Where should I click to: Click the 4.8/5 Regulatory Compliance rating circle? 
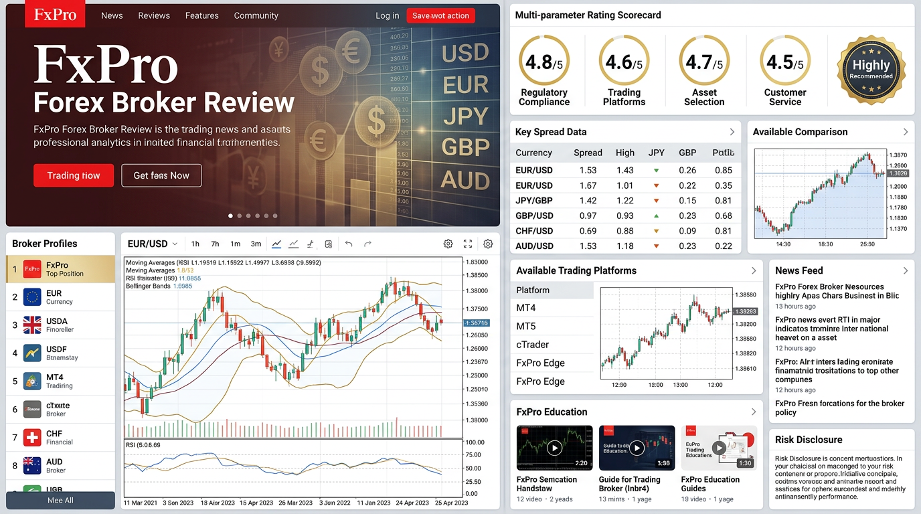coord(544,62)
